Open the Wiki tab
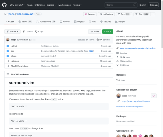Viewport: 163px width, 137px height. pyautogui.click(x=92, y=22)
